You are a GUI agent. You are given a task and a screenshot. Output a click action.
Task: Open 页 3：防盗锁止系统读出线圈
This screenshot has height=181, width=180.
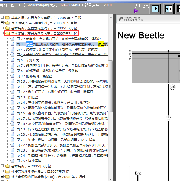point(62,44)
